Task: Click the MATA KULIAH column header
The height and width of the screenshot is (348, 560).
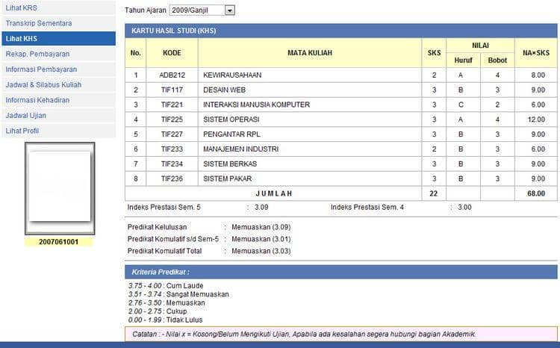Action: pos(309,53)
